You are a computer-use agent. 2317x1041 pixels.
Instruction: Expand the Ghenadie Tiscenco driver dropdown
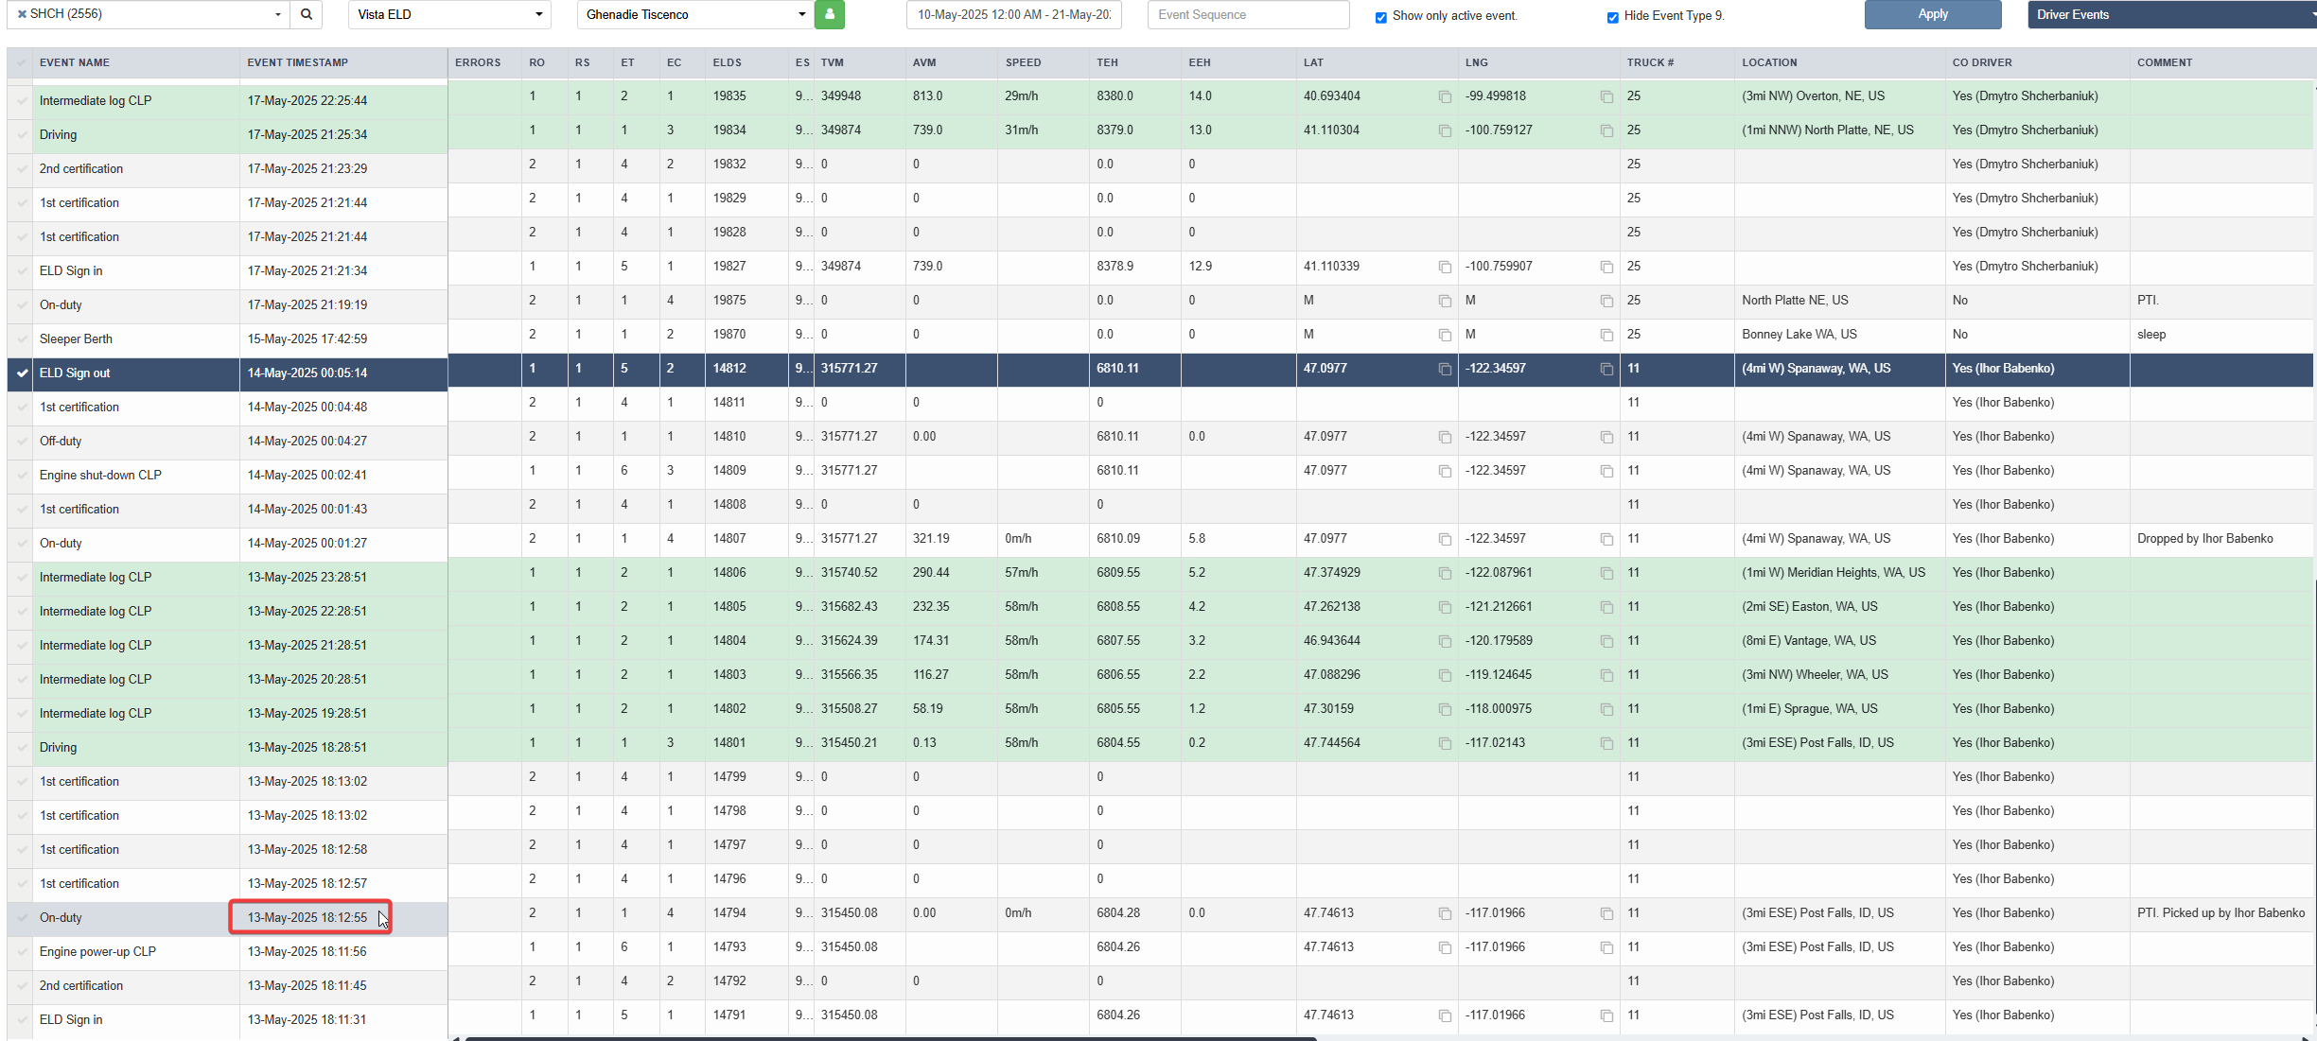point(695,14)
